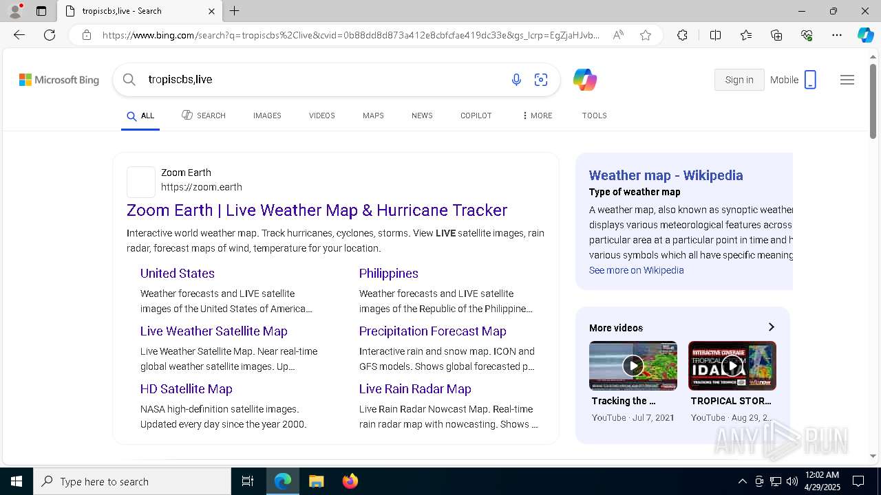Open Task View on taskbar
This screenshot has width=881, height=495.
pyautogui.click(x=248, y=481)
